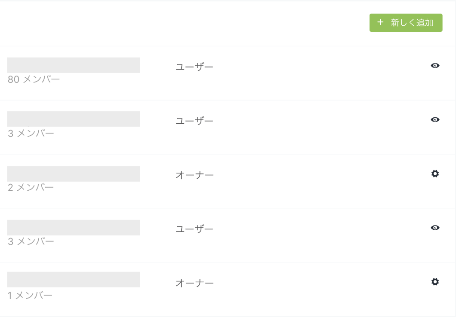Viewport: 456px width, 317px height.
Task: Click the 1 メンバー count label
Action: 30,296
